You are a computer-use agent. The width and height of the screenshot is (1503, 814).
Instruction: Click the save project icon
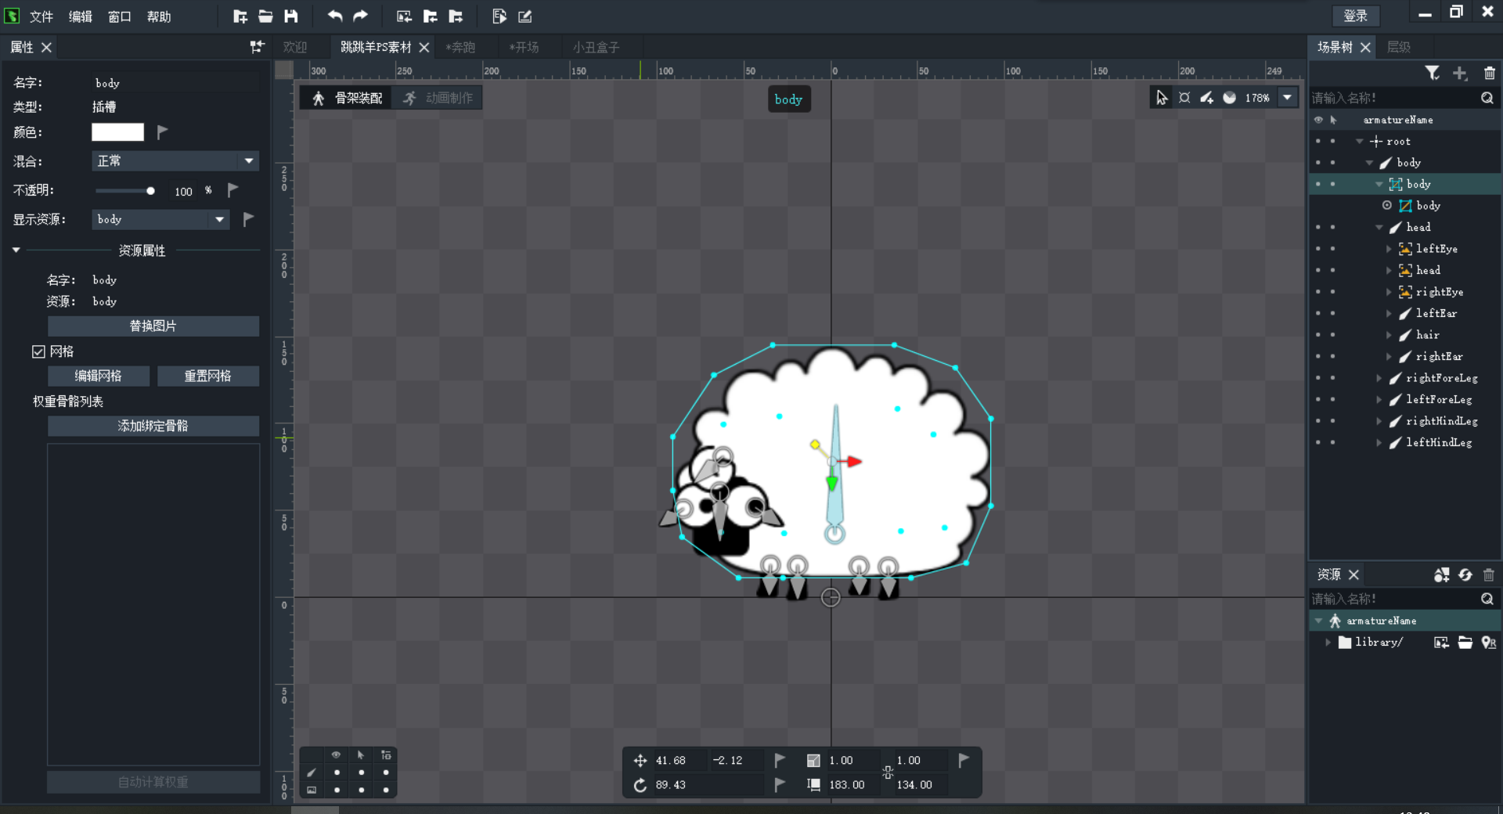click(291, 16)
